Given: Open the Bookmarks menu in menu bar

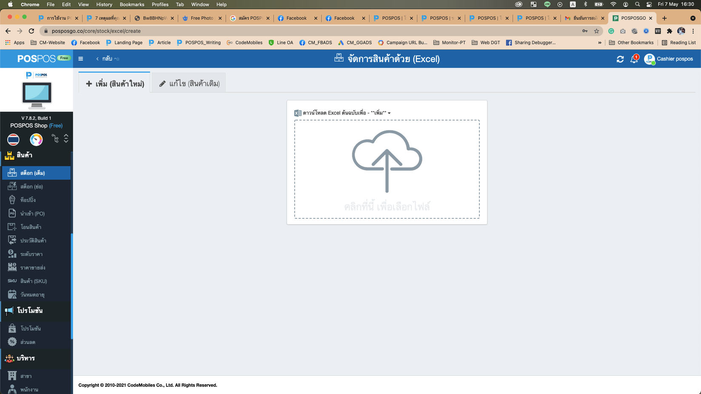Looking at the screenshot, I should click(131, 4).
